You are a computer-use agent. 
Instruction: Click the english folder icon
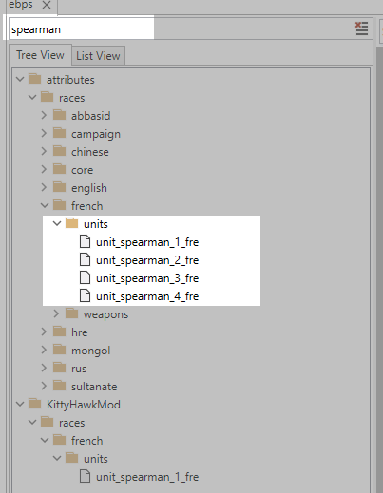tap(59, 187)
